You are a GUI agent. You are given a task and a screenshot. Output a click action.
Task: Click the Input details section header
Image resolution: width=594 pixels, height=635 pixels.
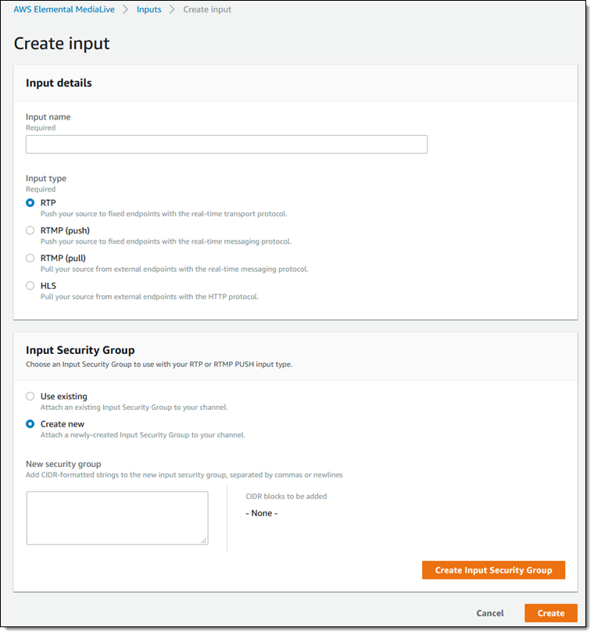click(x=59, y=83)
